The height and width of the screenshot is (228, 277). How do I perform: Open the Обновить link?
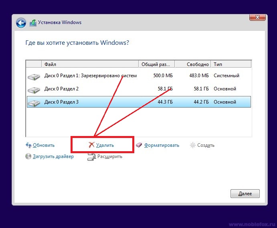point(44,145)
